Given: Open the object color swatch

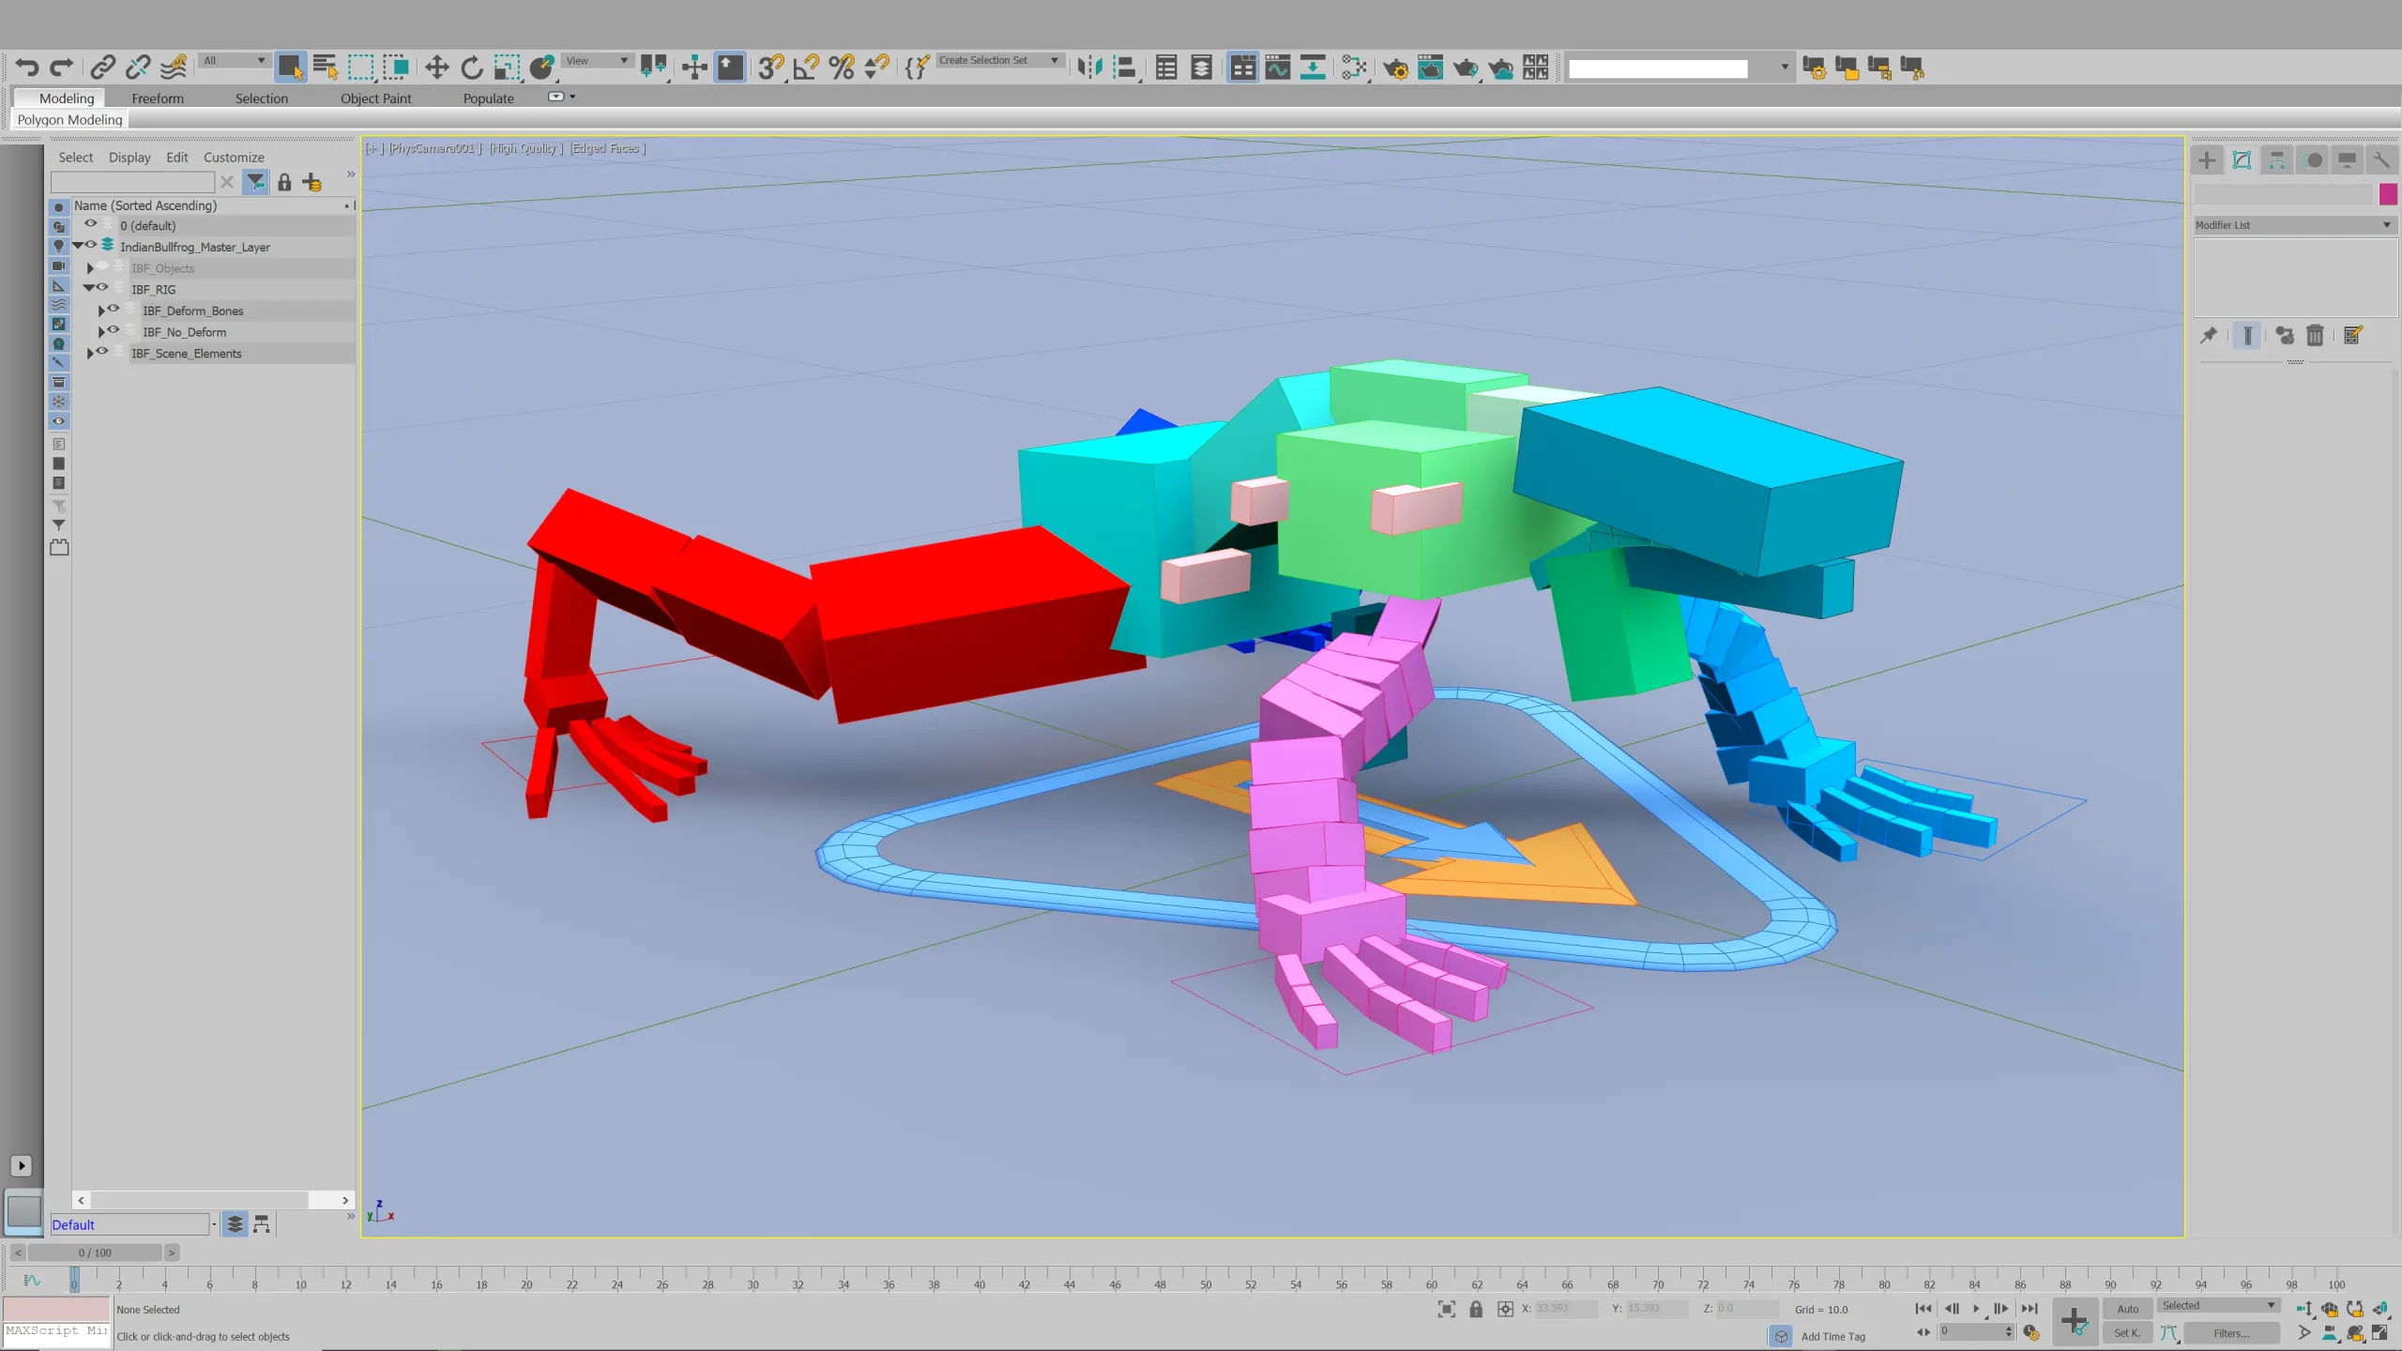Looking at the screenshot, I should click(2388, 194).
